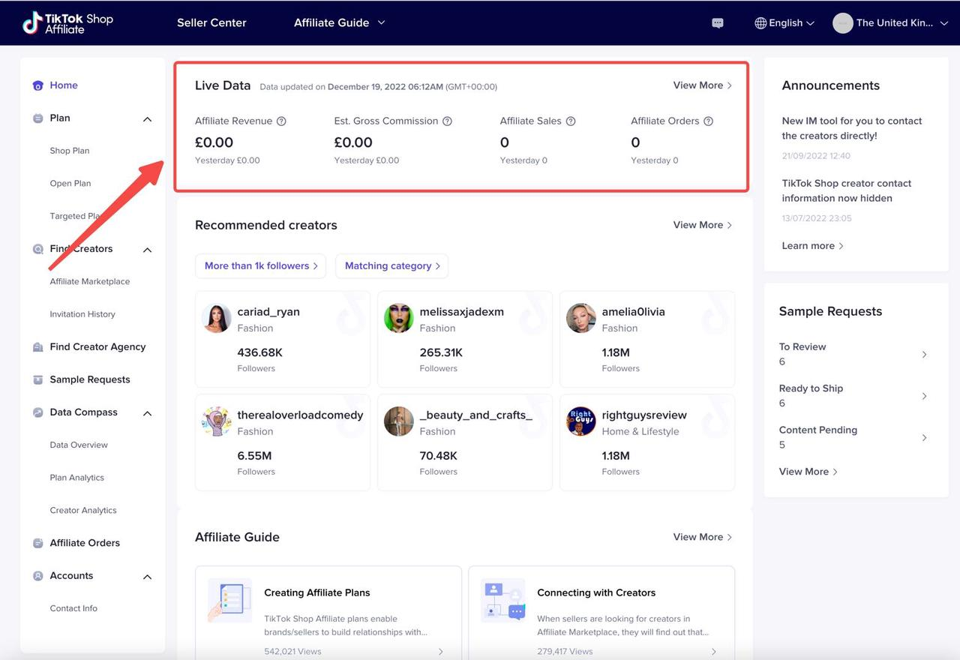Click Find Creator Agency label in sidebar
The image size is (960, 660).
click(x=97, y=347)
